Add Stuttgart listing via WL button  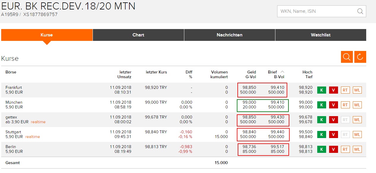(357, 134)
